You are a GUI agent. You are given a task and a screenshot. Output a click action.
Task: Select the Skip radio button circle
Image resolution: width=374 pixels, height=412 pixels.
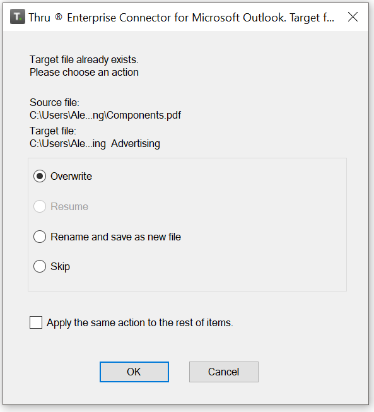point(40,266)
